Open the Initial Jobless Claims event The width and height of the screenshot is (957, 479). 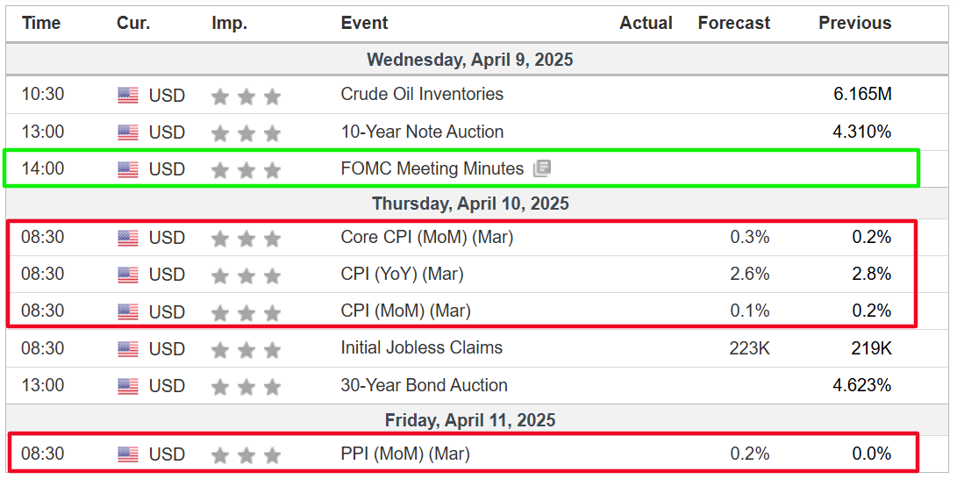(422, 347)
